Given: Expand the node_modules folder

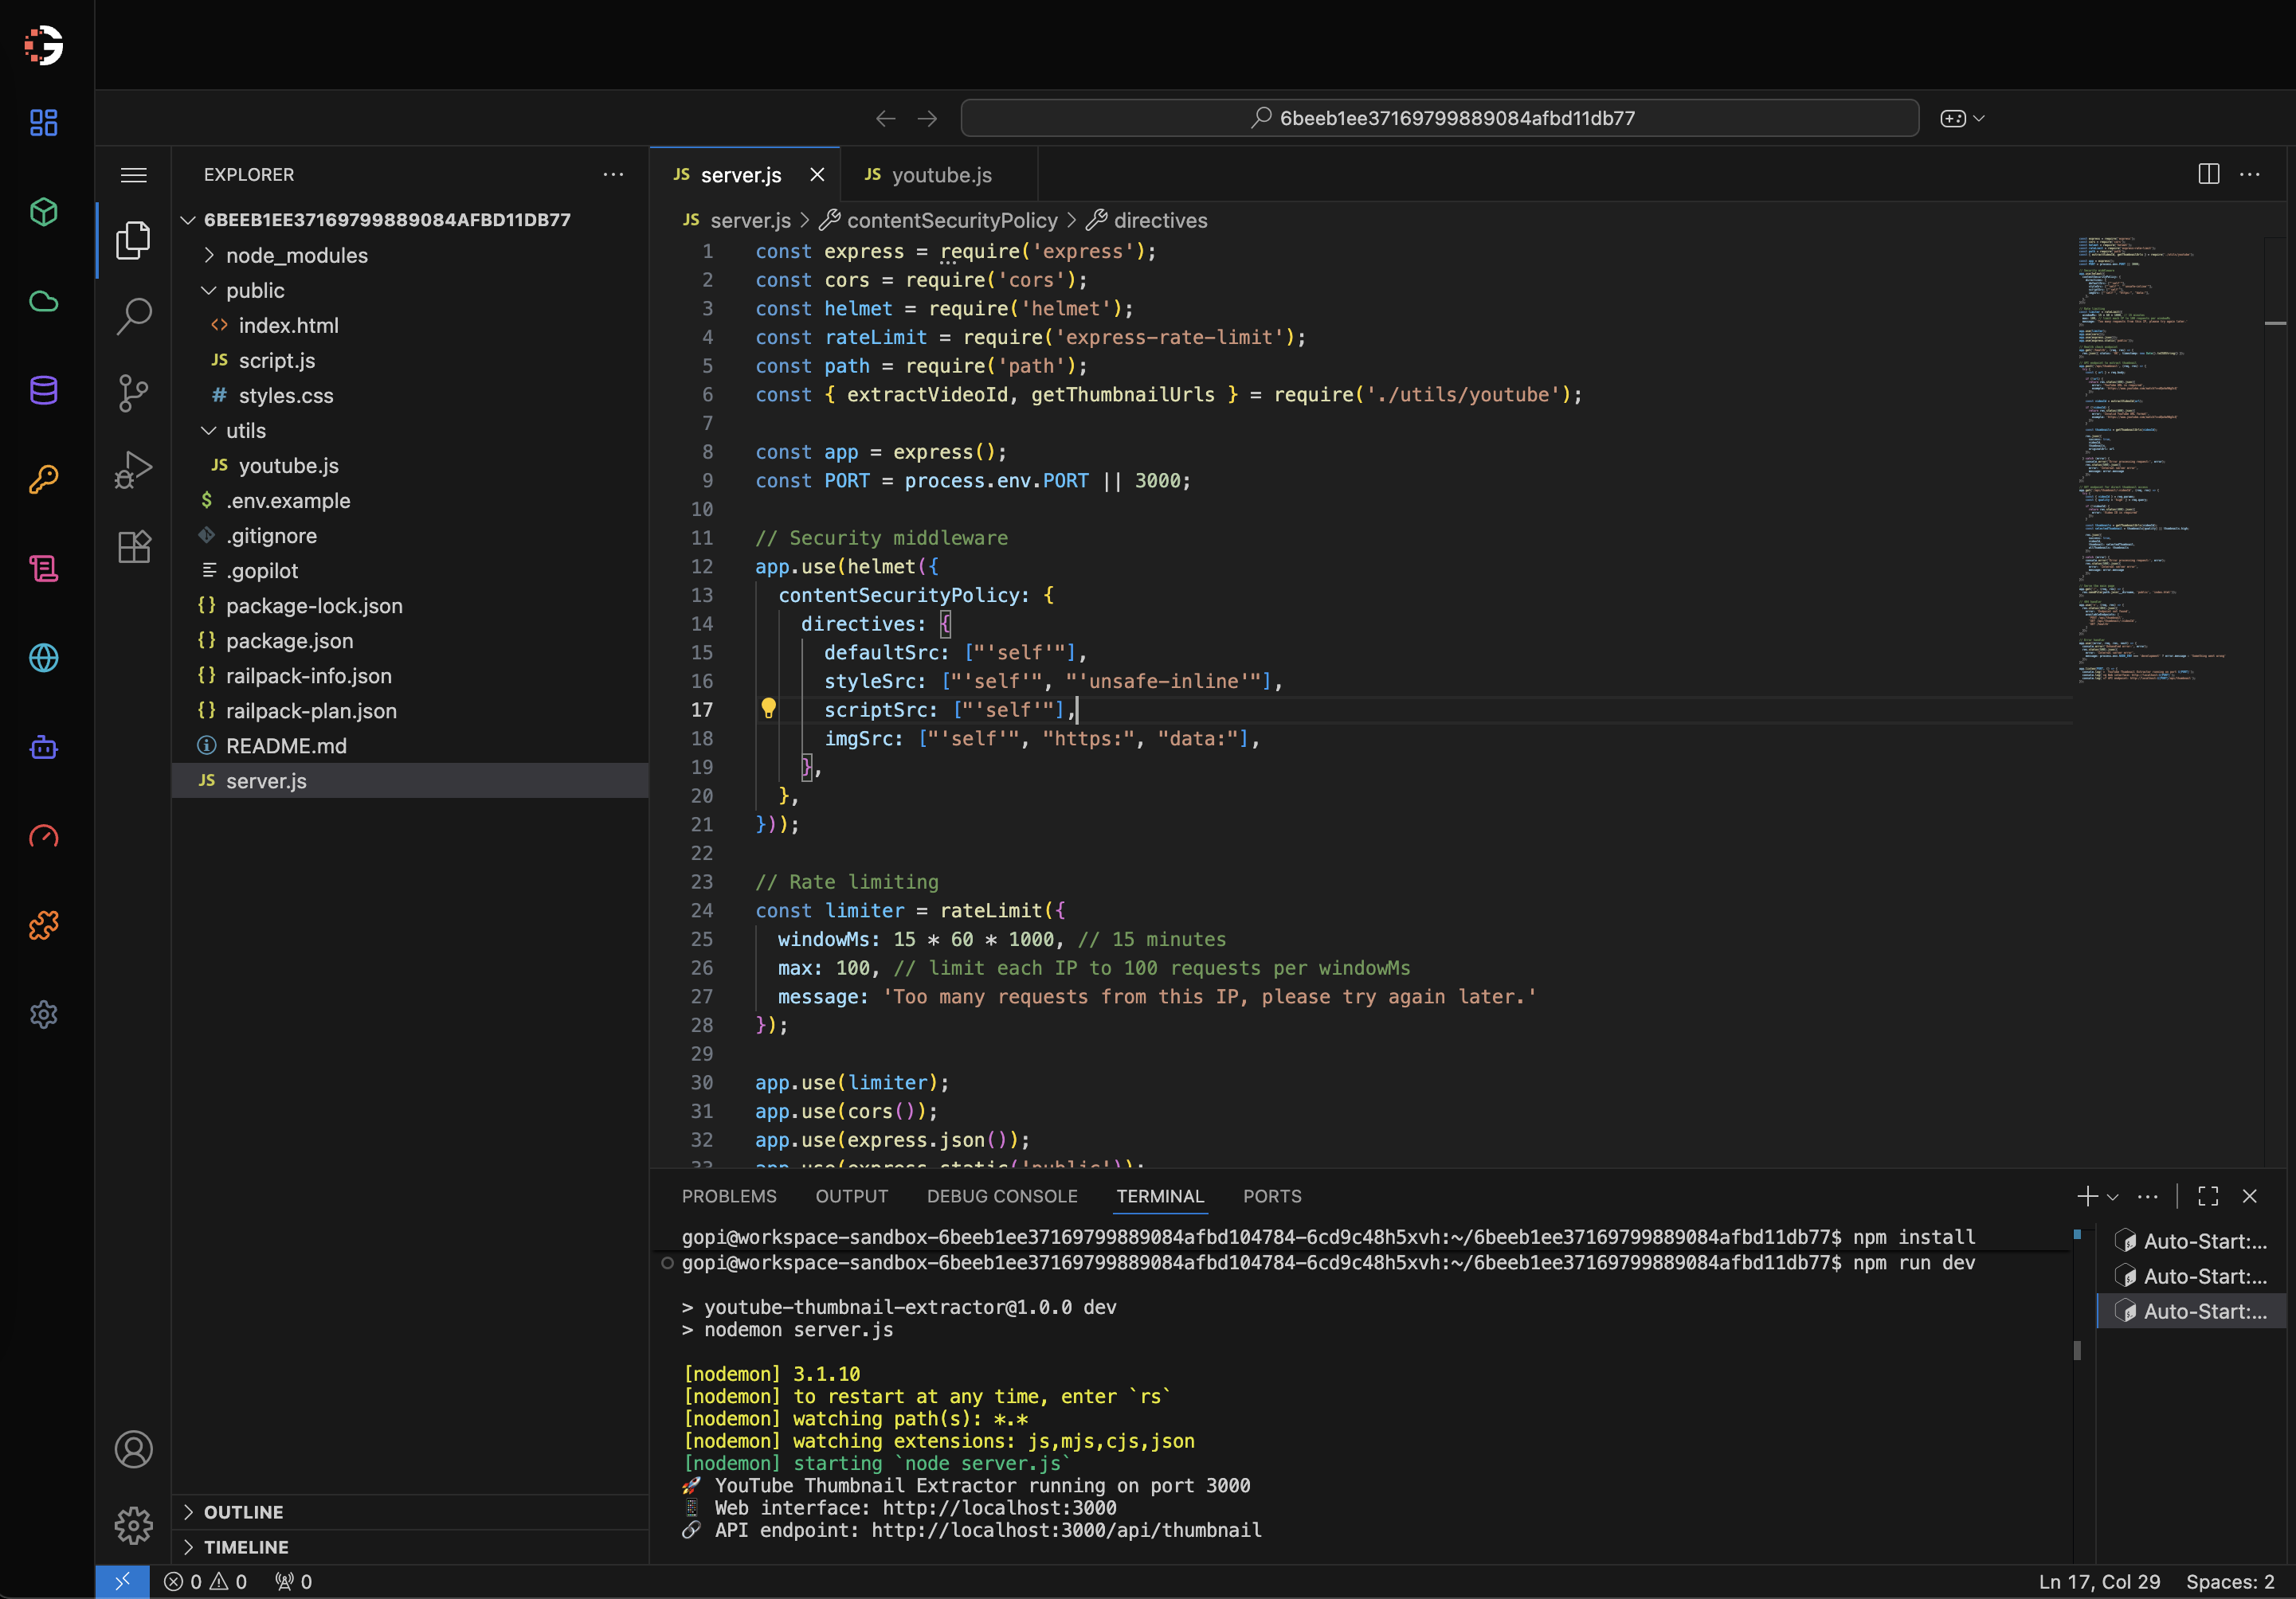Looking at the screenshot, I should tap(209, 255).
